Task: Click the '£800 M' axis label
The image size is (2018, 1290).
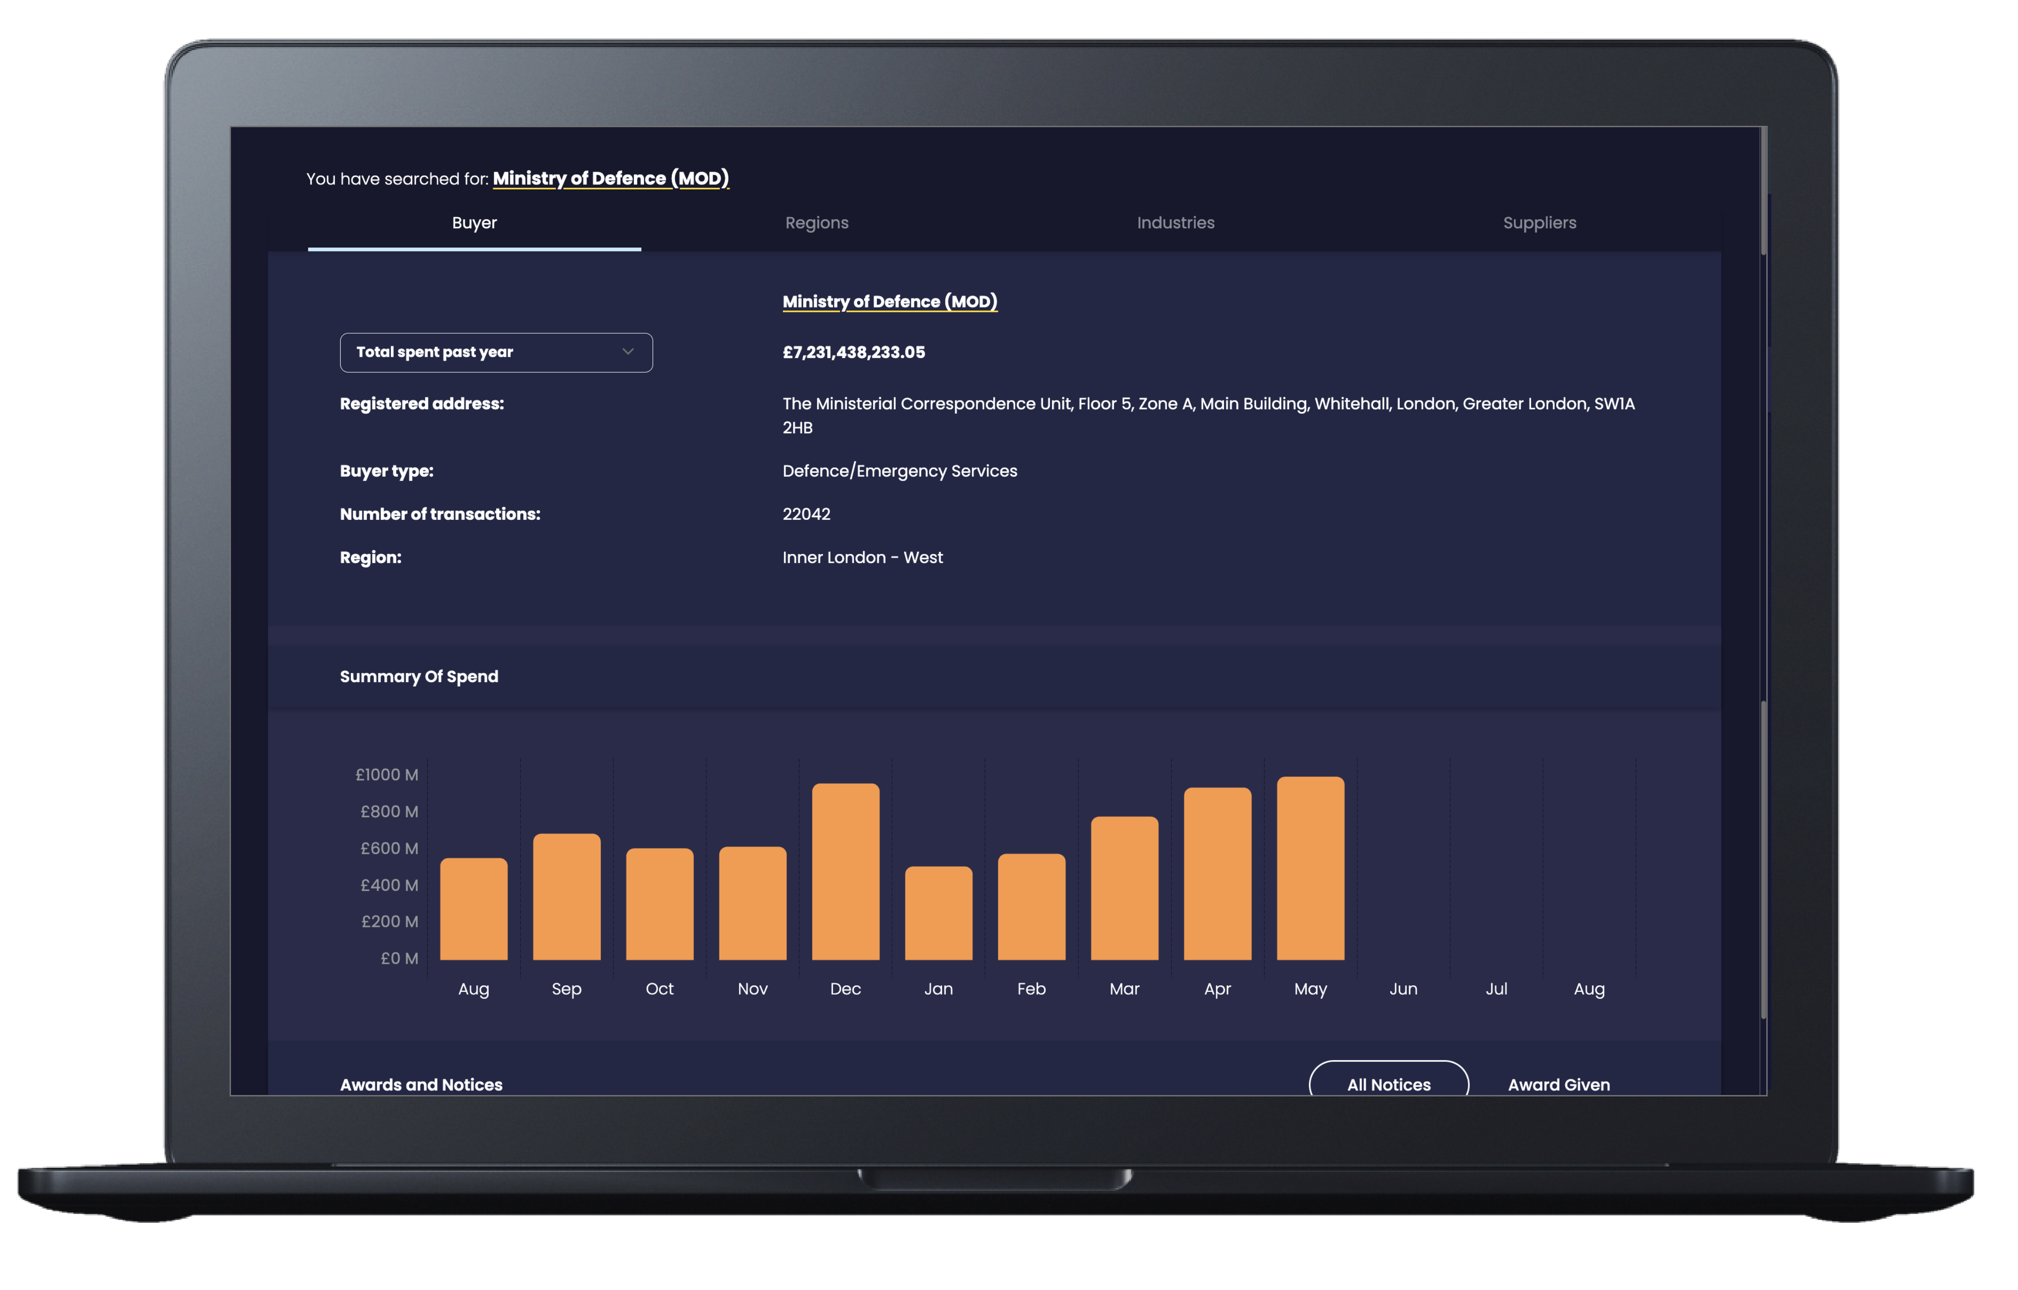Action: point(389,812)
